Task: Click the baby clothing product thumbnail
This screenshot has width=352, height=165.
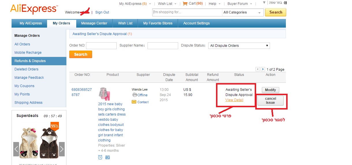Action: pos(105,94)
